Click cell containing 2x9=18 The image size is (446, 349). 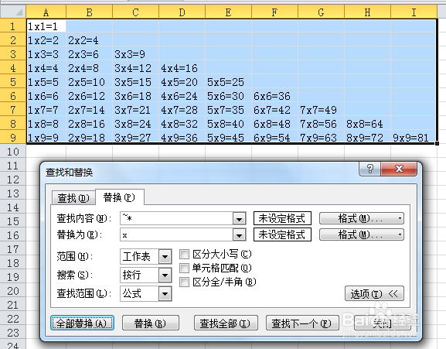pyautogui.click(x=90, y=138)
